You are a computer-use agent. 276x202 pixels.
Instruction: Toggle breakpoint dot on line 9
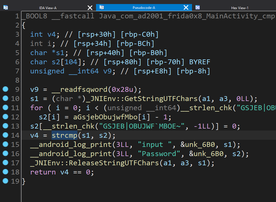(5, 89)
